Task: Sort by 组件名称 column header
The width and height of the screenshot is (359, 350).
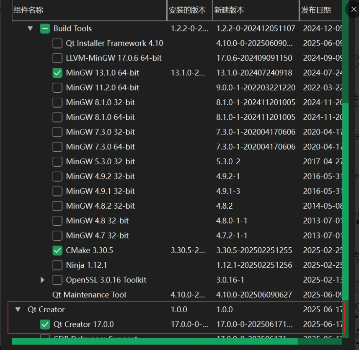Action: coord(28,10)
